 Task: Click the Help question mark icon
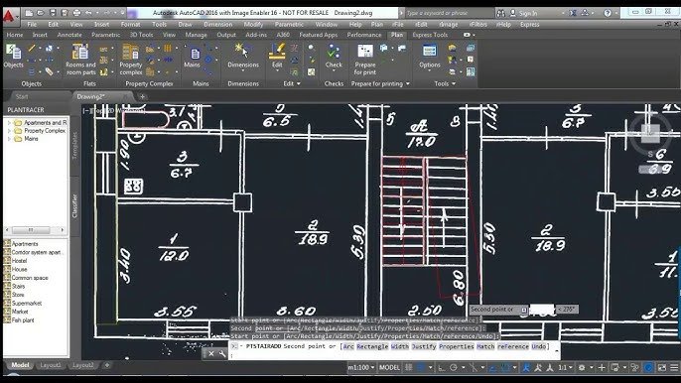pos(608,13)
